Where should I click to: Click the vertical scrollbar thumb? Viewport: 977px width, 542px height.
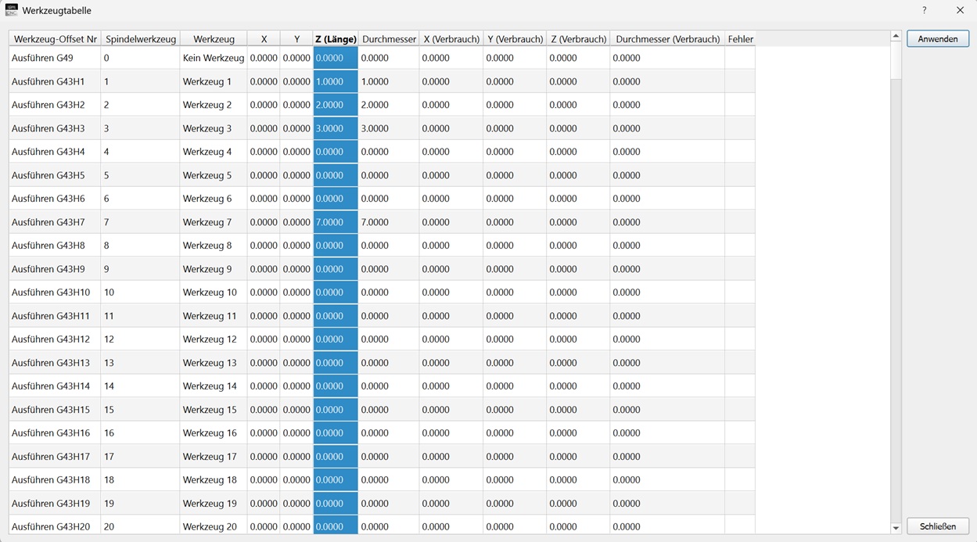pyautogui.click(x=896, y=60)
